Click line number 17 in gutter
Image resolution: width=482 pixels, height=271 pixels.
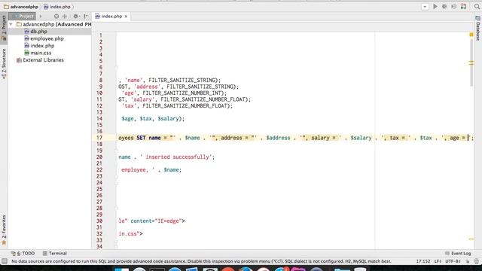click(99, 138)
